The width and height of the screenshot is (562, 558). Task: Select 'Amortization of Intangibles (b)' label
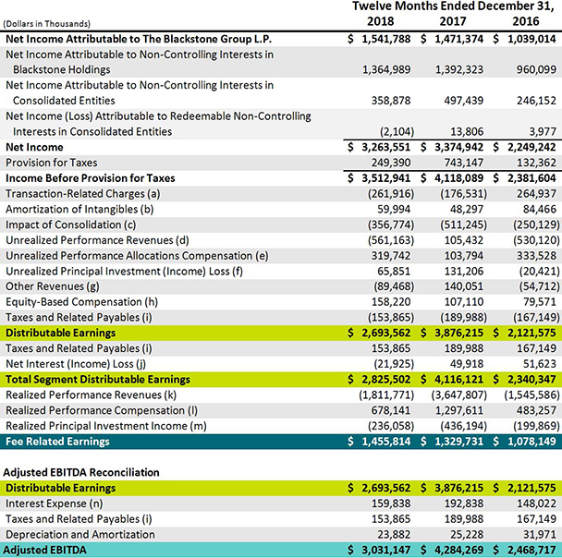79,209
